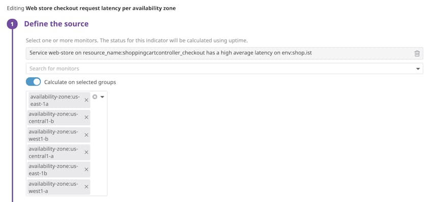The width and height of the screenshot is (431, 202).
Task: Select the step 1 circle marker
Action: click(x=12, y=24)
